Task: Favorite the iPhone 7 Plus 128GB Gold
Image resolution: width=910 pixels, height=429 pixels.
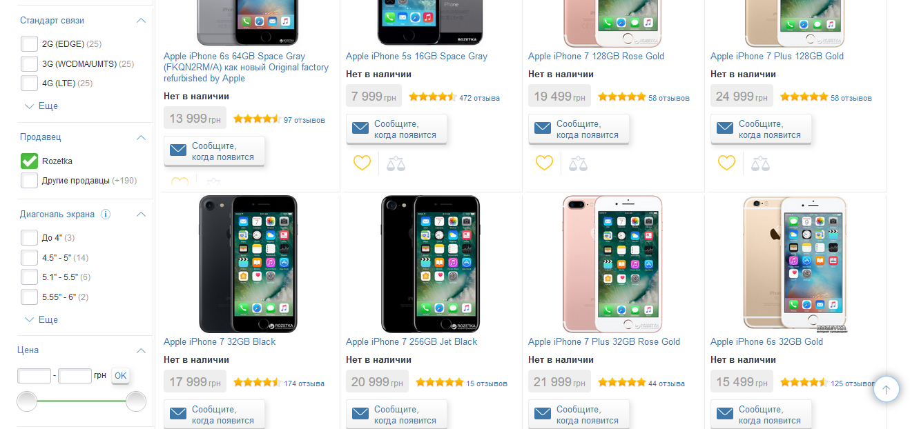Action: click(x=726, y=163)
